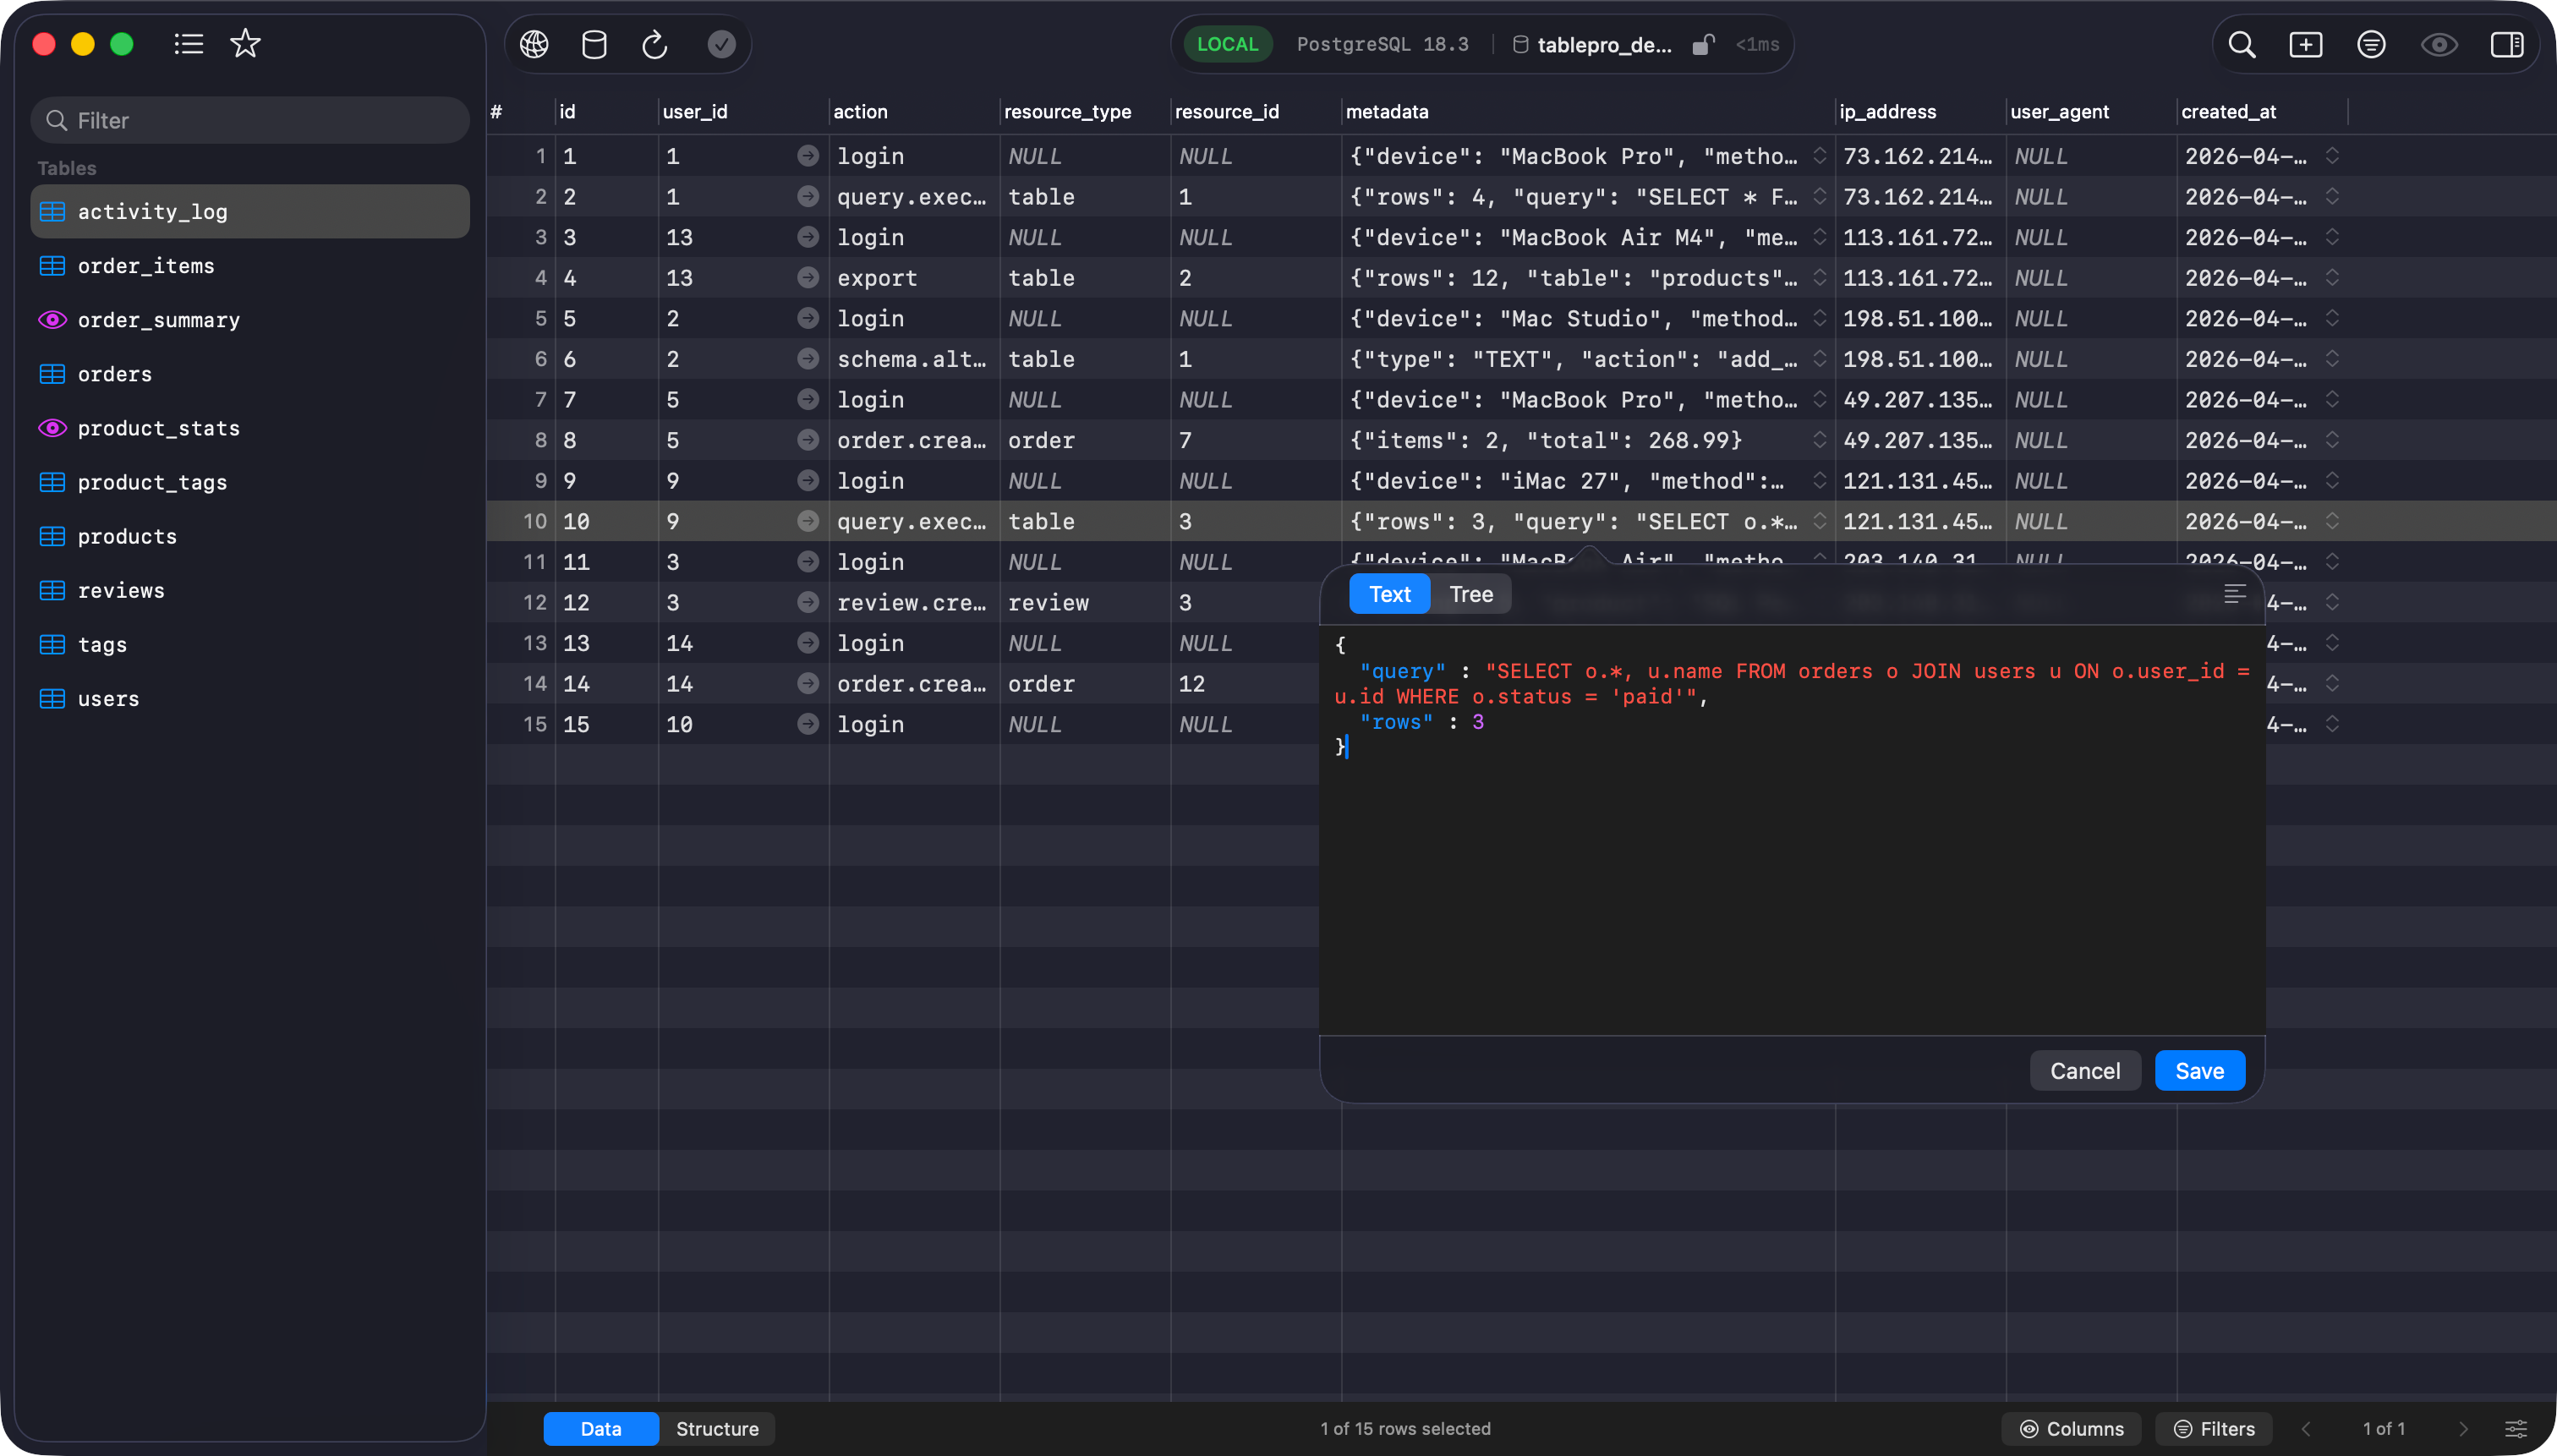Screen dimensions: 2557x1456
Task: Click the database cylinder icon
Action: 594,44
